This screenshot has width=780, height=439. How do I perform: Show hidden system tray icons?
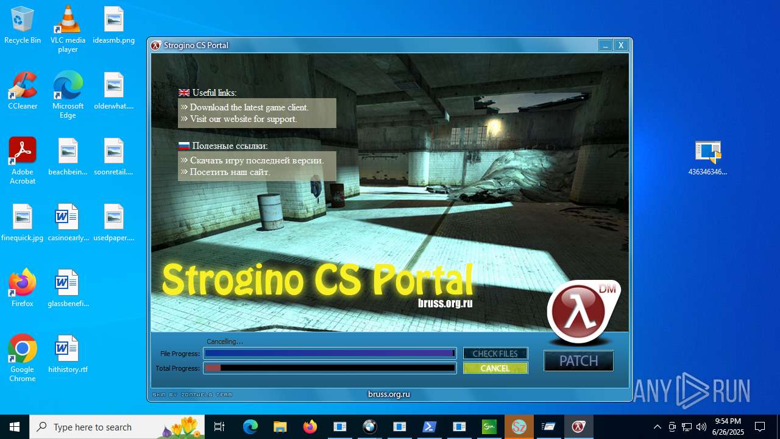click(x=657, y=427)
